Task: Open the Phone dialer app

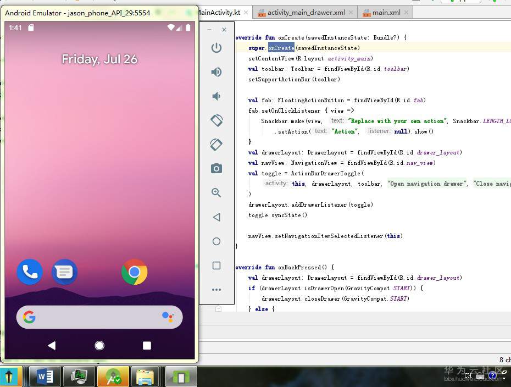Action: [30, 272]
